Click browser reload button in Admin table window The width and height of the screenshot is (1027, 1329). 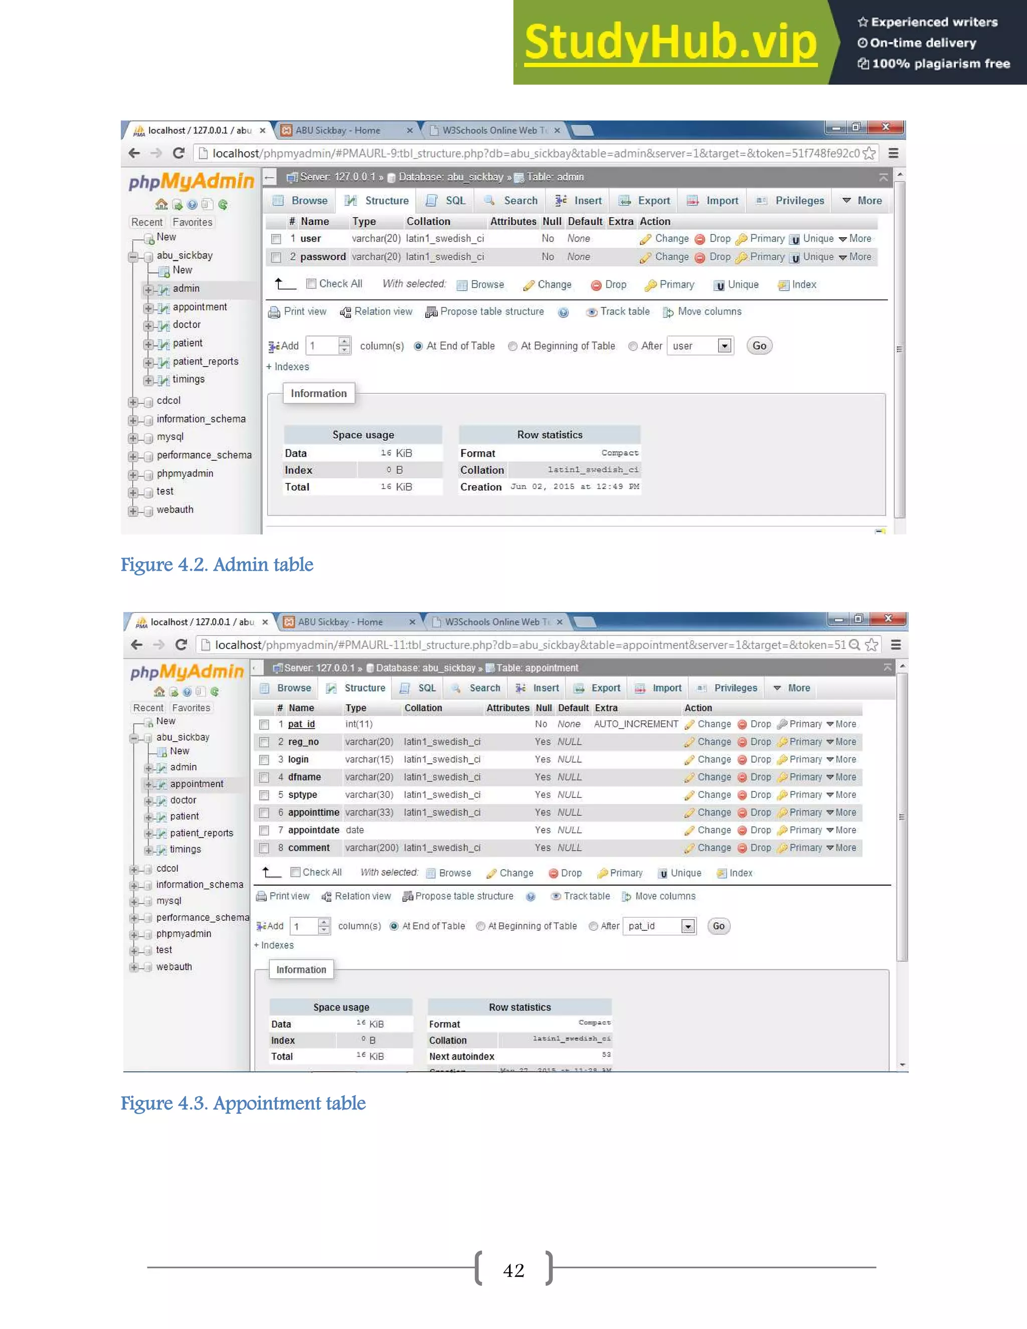[178, 153]
